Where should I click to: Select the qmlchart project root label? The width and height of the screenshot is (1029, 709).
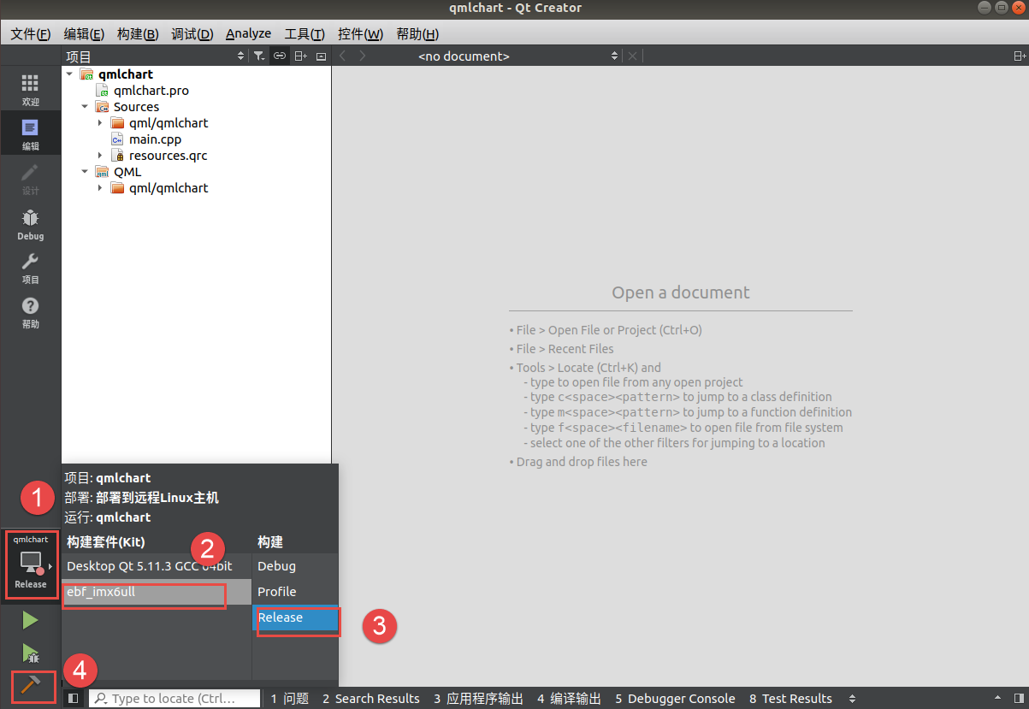point(126,74)
